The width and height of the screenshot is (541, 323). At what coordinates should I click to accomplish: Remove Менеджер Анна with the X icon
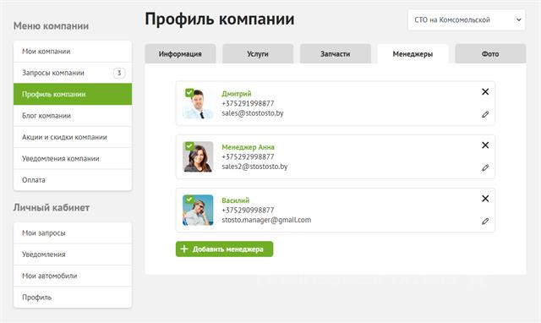click(x=485, y=145)
